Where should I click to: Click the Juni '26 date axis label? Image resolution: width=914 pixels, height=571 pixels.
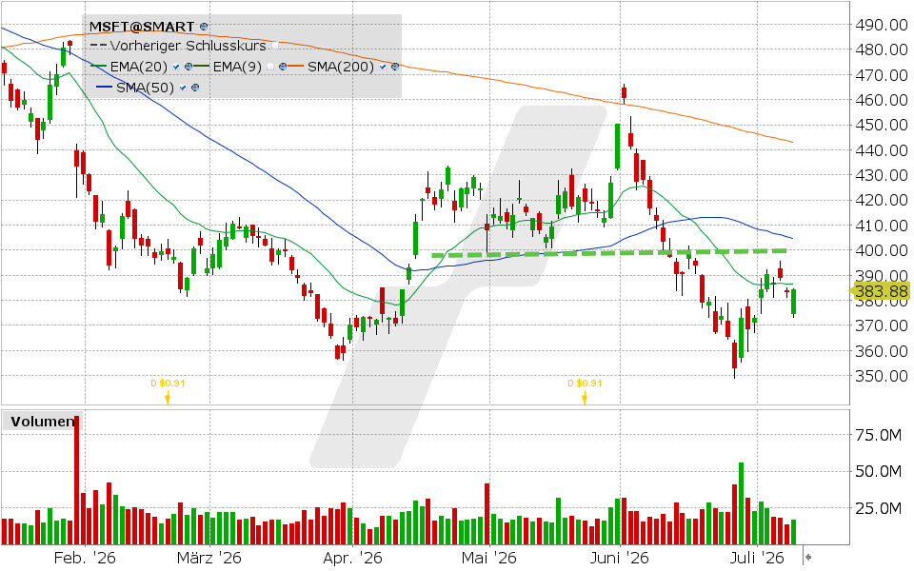619,559
